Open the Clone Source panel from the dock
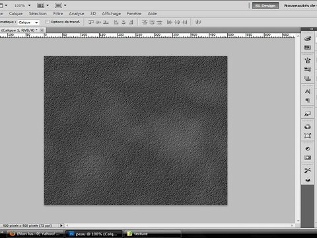 (308, 79)
